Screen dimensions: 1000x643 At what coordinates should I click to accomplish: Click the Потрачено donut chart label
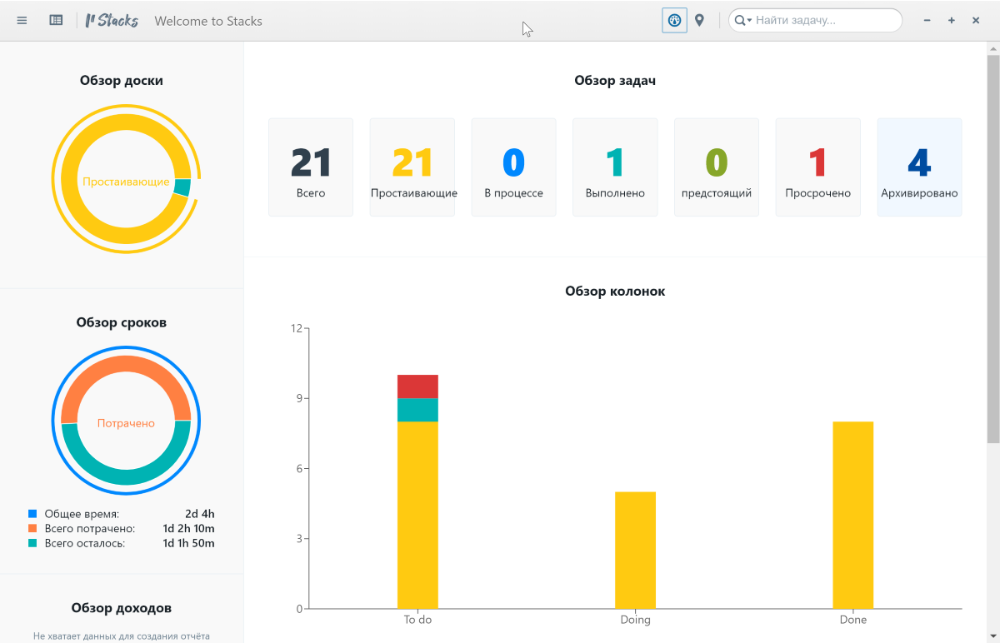pyautogui.click(x=126, y=423)
